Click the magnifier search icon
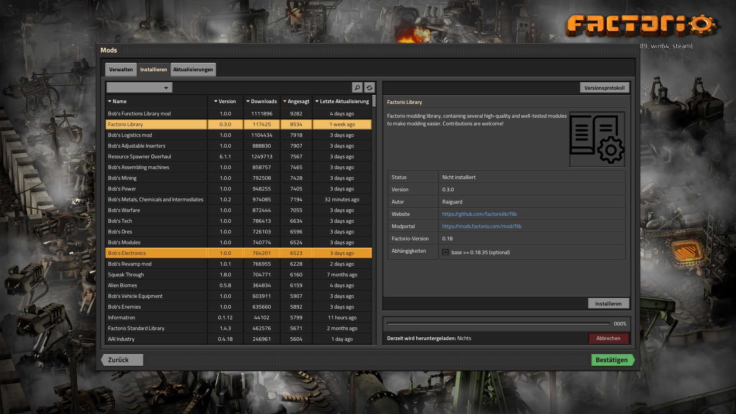The width and height of the screenshot is (736, 414). point(357,88)
